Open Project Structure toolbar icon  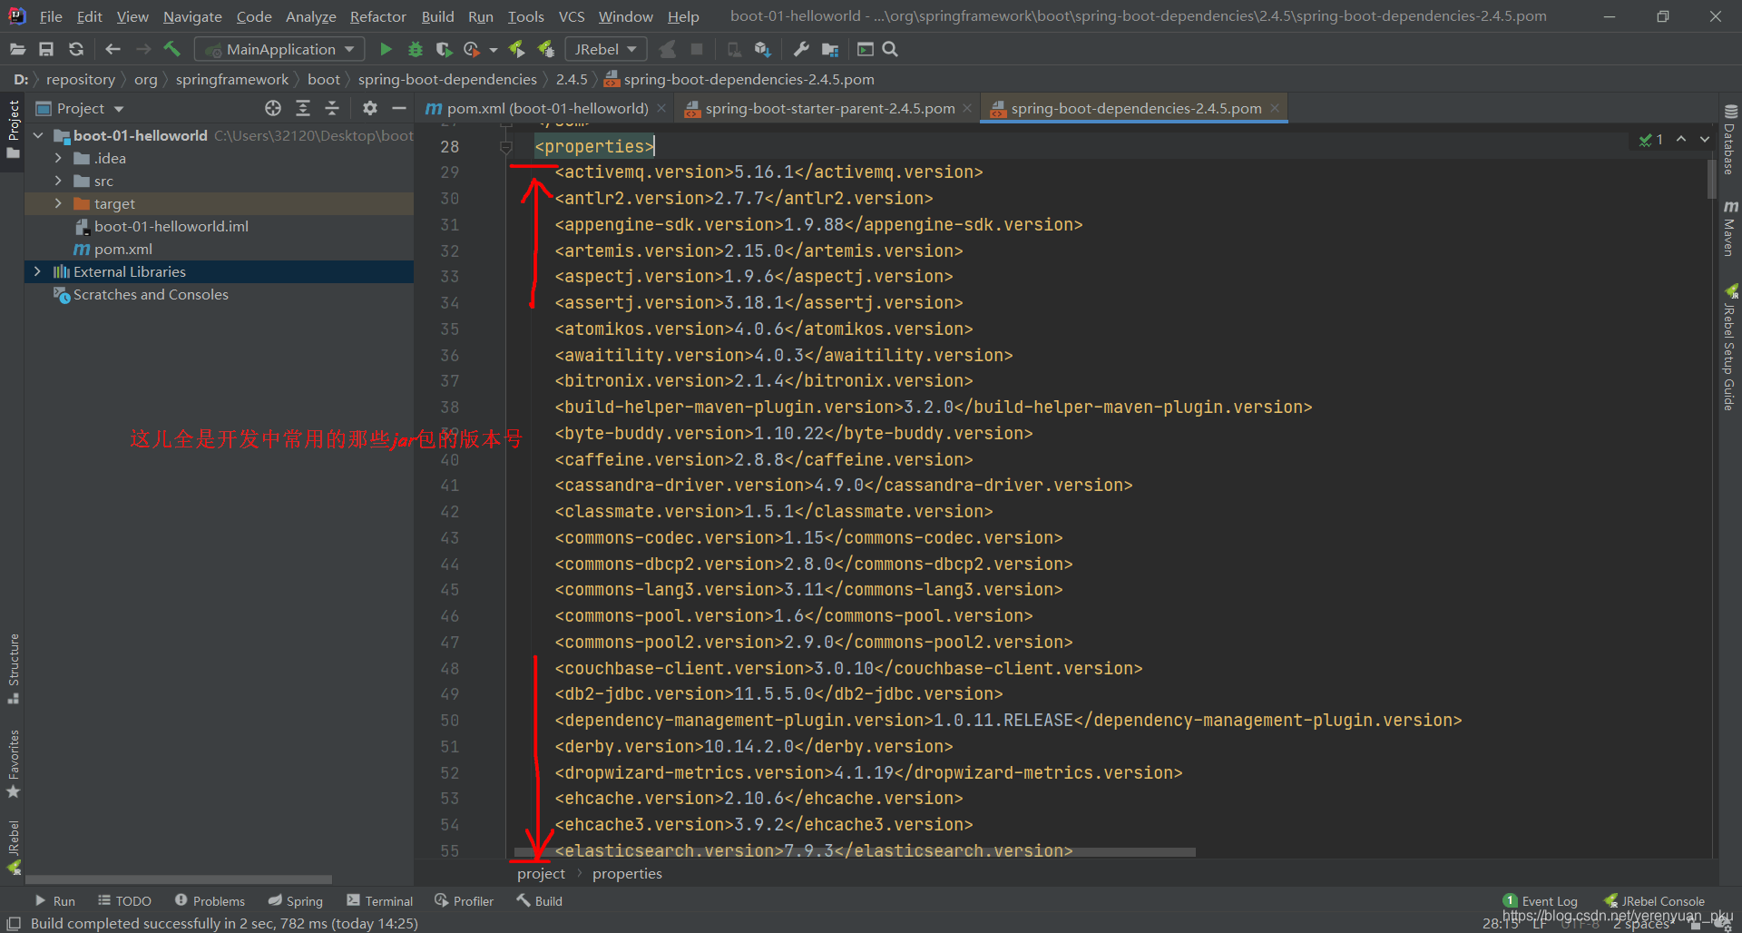click(x=830, y=49)
